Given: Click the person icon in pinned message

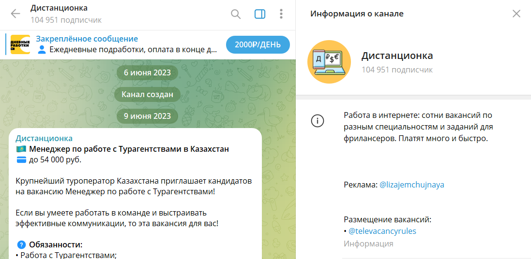Looking at the screenshot, I should coord(42,49).
